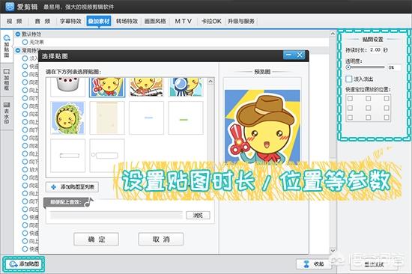Close the 选择贴图 dialog
The width and height of the screenshot is (412, 274).
(300, 55)
